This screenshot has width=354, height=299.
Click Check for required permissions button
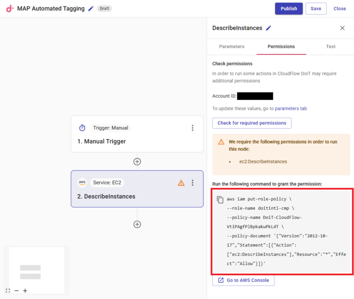coord(252,123)
